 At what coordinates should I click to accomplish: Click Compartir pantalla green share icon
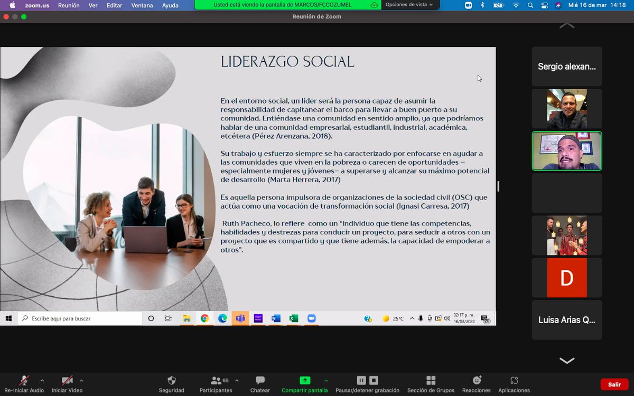click(x=305, y=380)
